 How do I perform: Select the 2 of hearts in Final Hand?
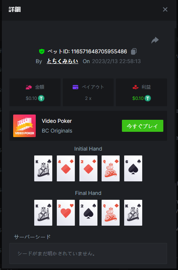point(66,213)
